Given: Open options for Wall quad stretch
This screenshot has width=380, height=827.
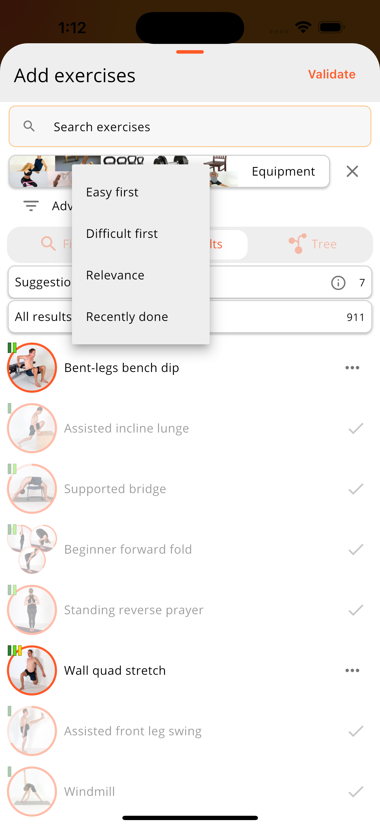Looking at the screenshot, I should pyautogui.click(x=352, y=670).
